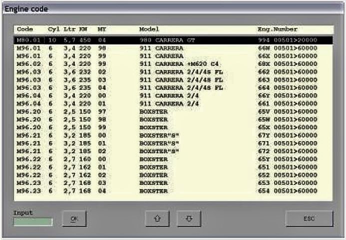Select the M96.23 Boxster row with 653
This screenshot has height=240, width=346.
pyautogui.click(x=173, y=183)
